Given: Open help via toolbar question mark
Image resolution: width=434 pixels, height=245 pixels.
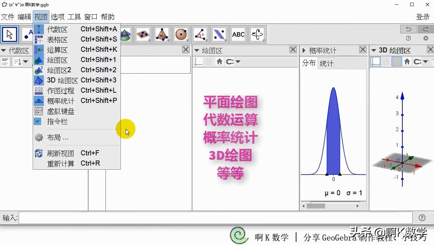Looking at the screenshot, I should pos(408,39).
